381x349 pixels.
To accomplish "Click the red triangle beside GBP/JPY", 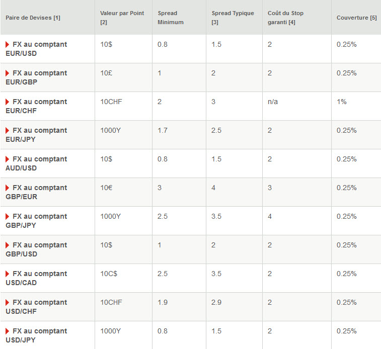I will [8, 217].
